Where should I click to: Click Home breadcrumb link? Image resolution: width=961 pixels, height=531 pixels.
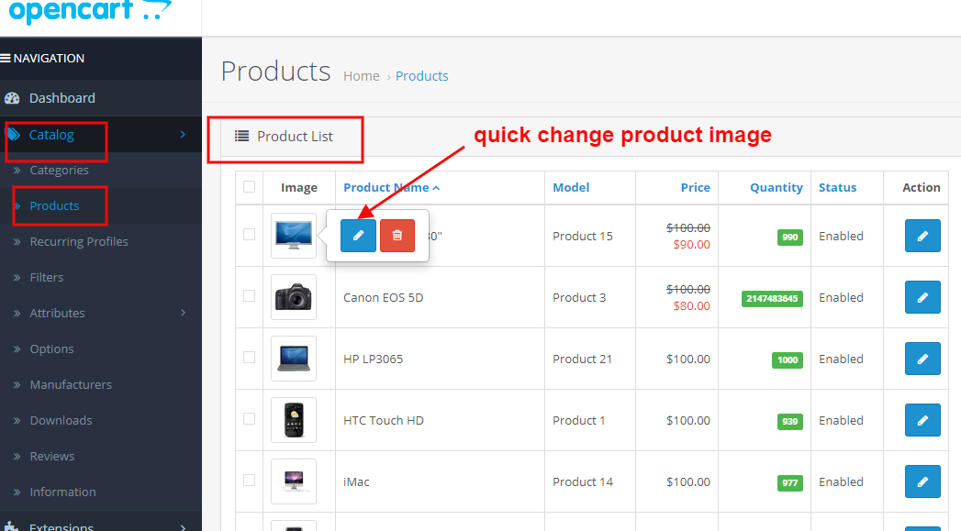pyautogui.click(x=361, y=76)
